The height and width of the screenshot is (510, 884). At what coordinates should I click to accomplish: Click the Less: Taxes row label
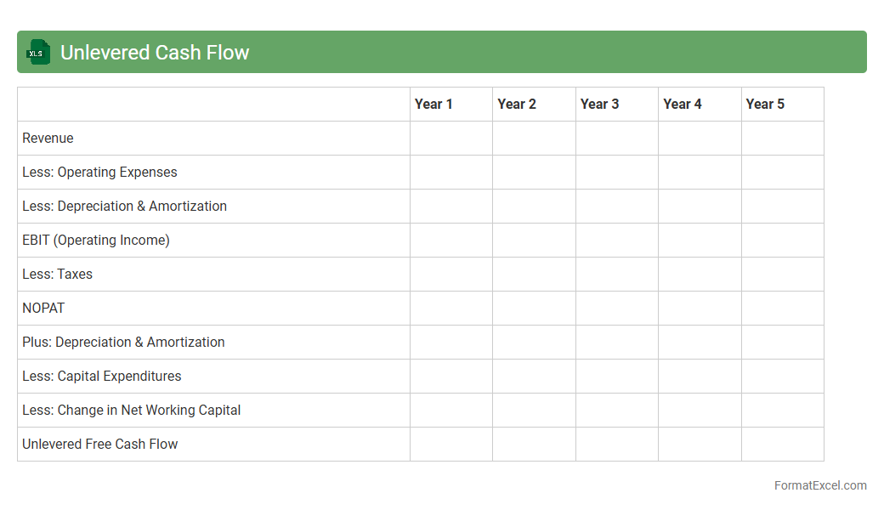(57, 275)
